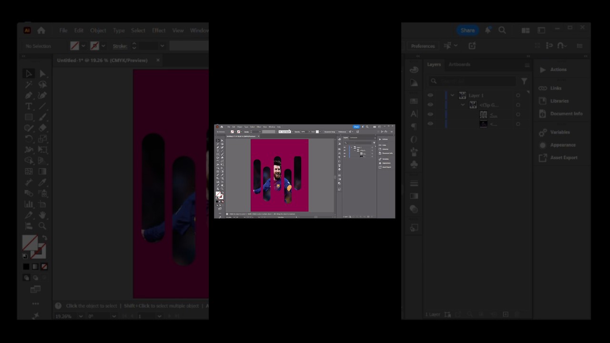Select the Layers tab
The width and height of the screenshot is (610, 343).
coord(434,64)
